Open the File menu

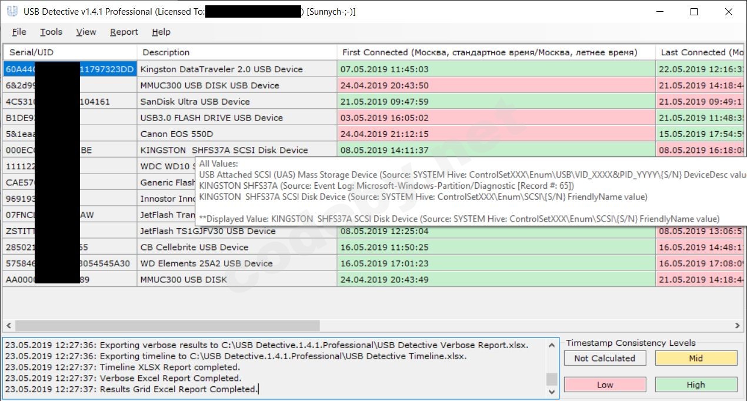pos(19,32)
